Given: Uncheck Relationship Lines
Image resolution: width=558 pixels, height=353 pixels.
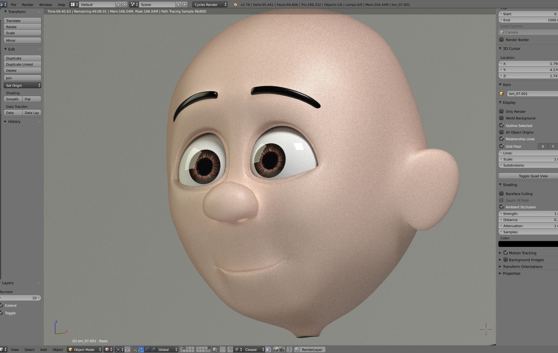Looking at the screenshot, I should 501,139.
